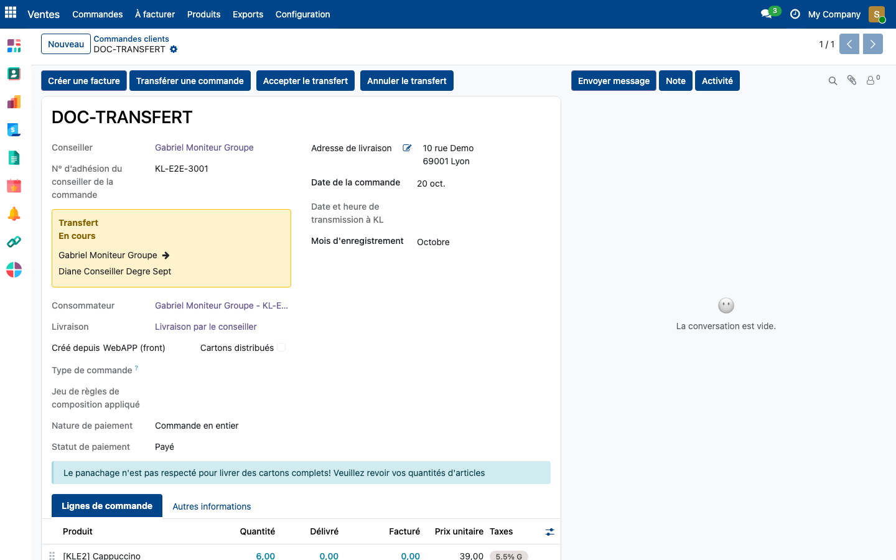
Task: Open the Contacts app from the sidebar
Action: pos(14,73)
